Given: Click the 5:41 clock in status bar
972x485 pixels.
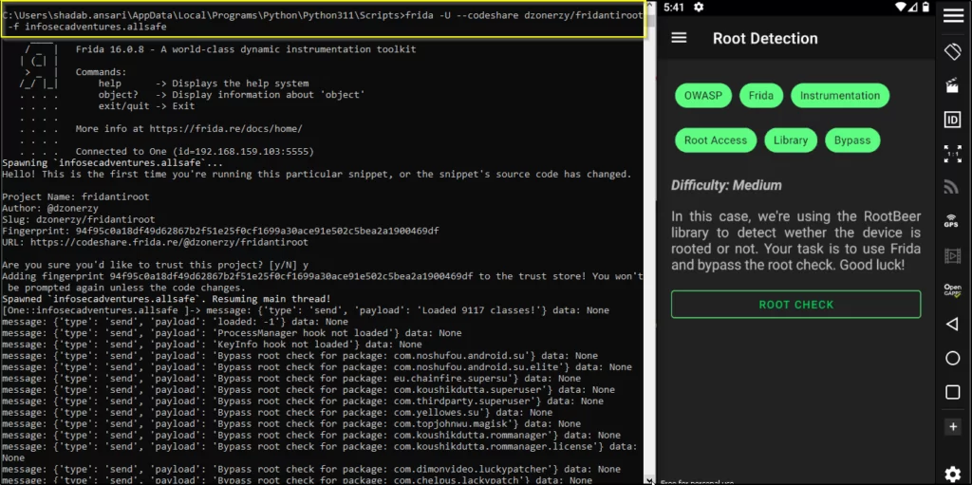Looking at the screenshot, I should coord(673,7).
